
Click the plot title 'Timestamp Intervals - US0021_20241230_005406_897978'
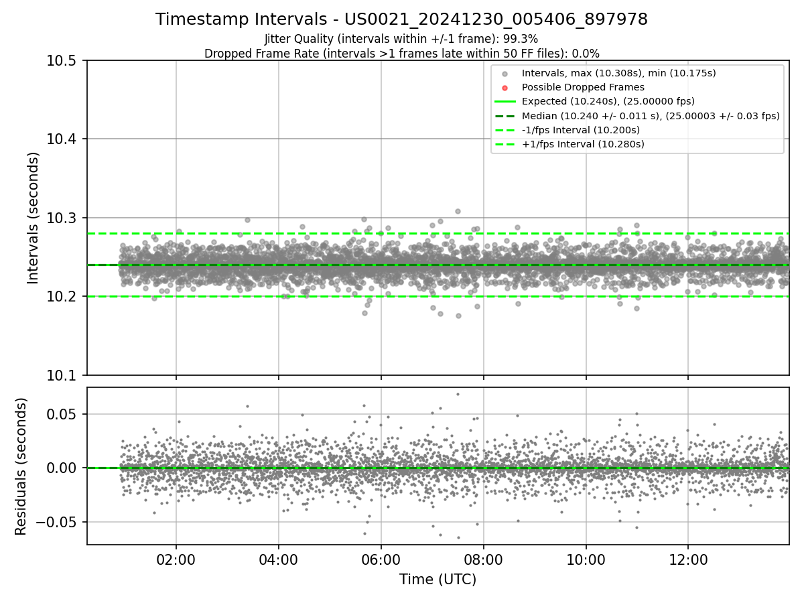(x=401, y=19)
